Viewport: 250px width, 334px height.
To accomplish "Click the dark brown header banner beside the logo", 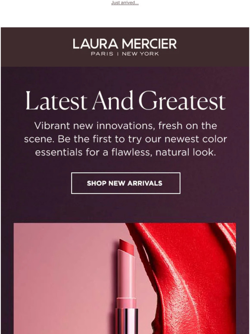I will point(36,47).
